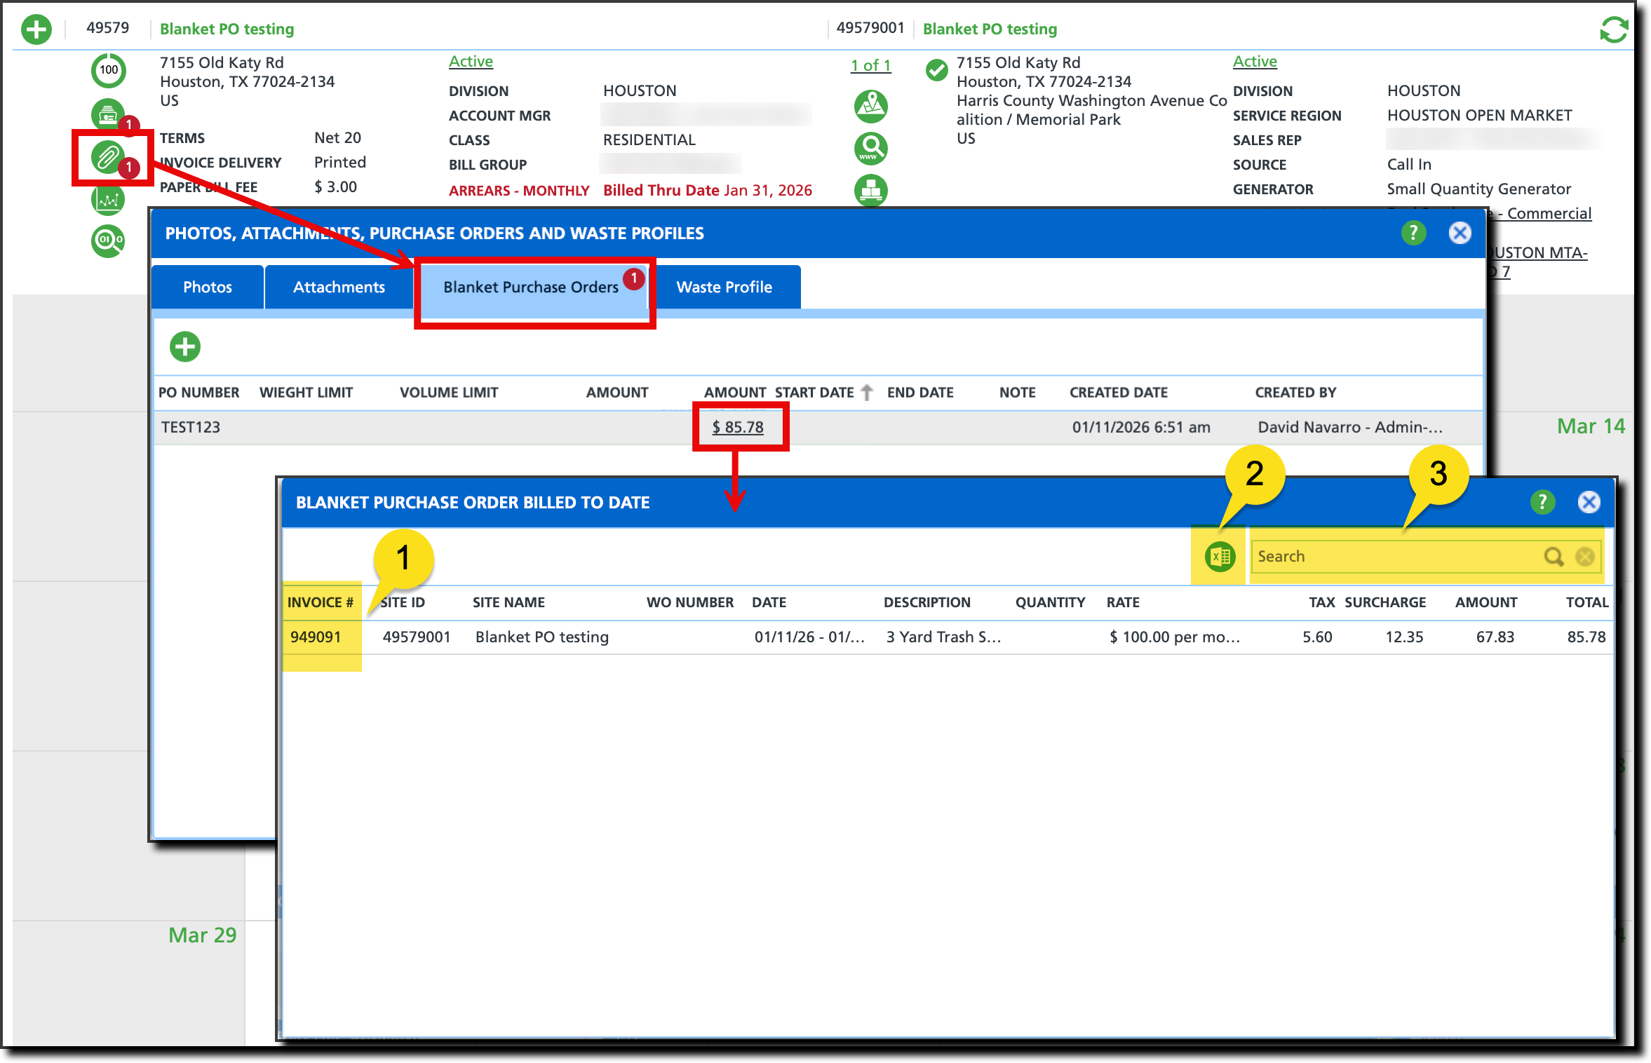
Task: Open the paperclip attachments icon
Action: pos(107,157)
